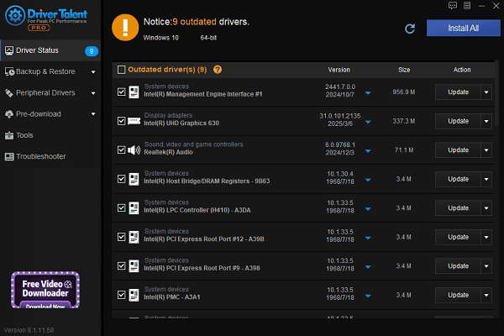Click the Install All button
This screenshot has width=504, height=336.
point(463,28)
